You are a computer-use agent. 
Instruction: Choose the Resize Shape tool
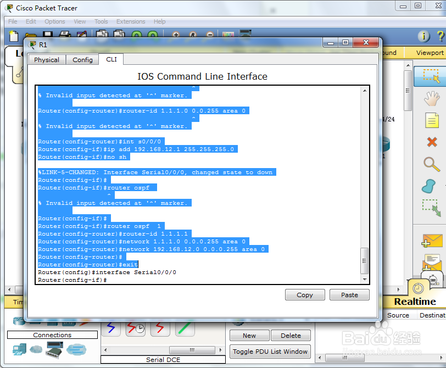point(431,208)
